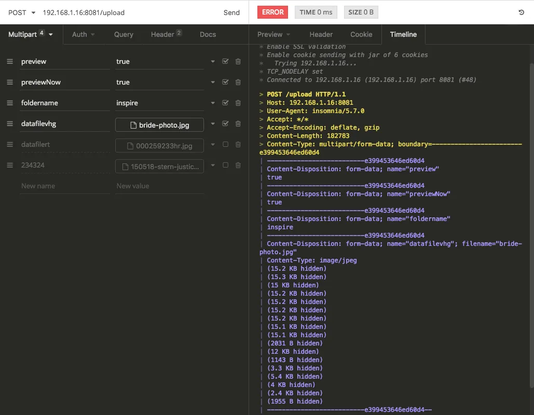Image resolution: width=534 pixels, height=415 pixels.
Task: Delete the foldername field with trash icon
Action: point(238,103)
